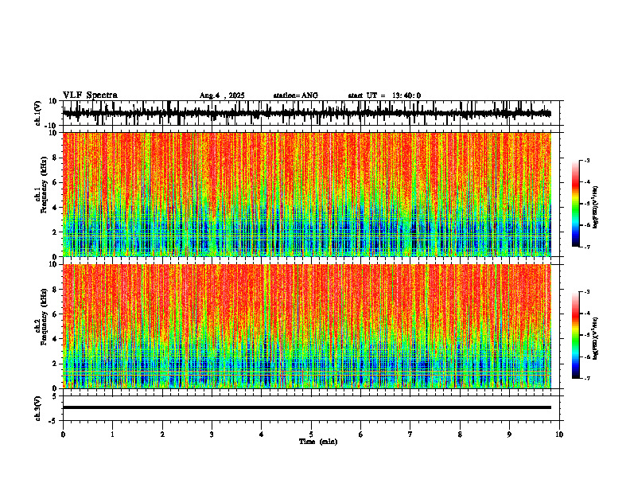630x487 pixels.
Task: Click the ch.2 spectrogram color scale bar
Action: 575,335
